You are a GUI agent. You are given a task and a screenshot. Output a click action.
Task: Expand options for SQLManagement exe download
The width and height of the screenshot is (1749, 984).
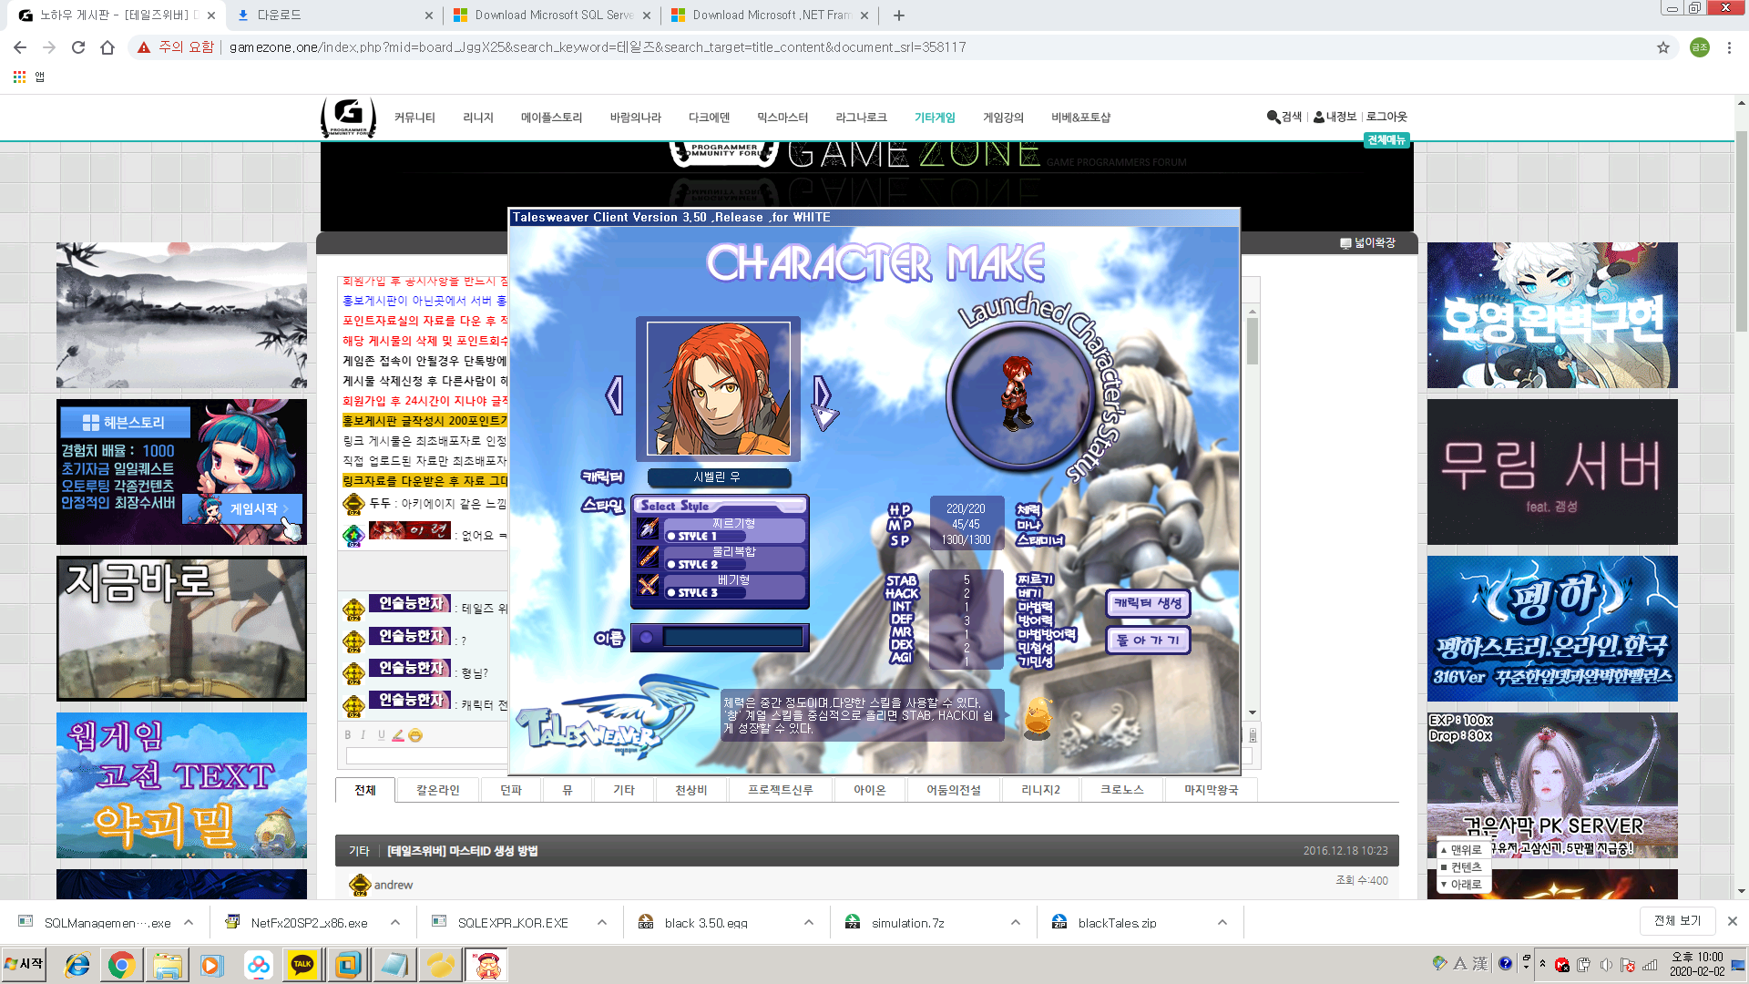point(189,923)
